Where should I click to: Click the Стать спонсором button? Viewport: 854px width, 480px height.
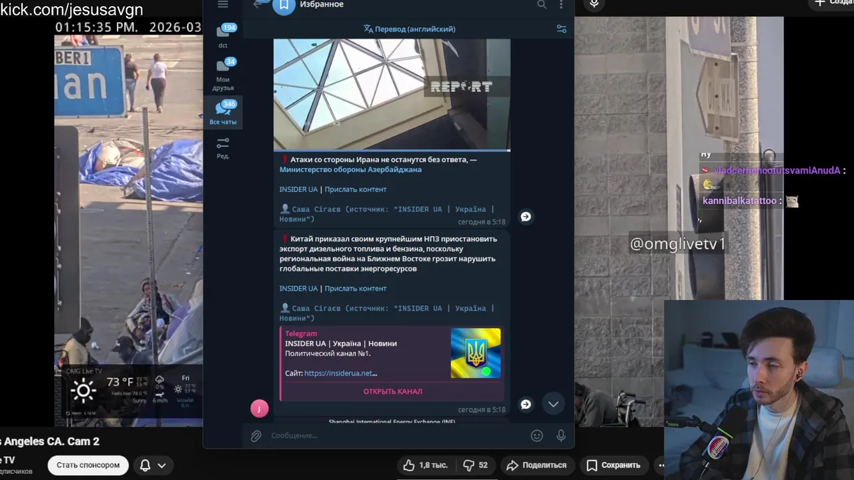coord(88,465)
